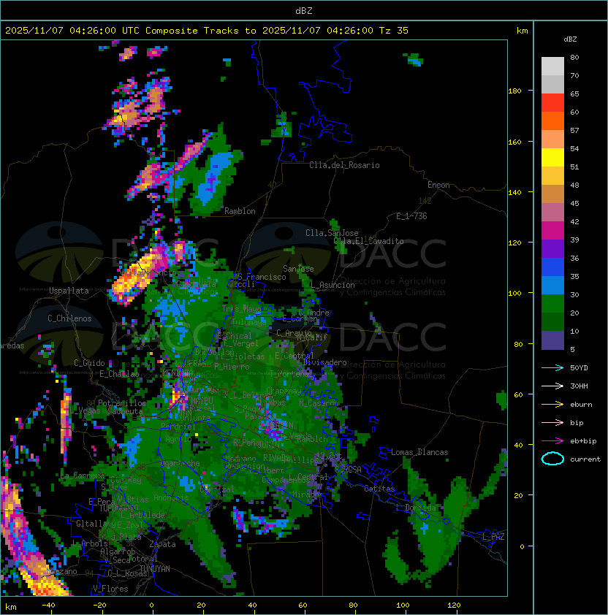Click the 'E_1-736' map label

411,216
